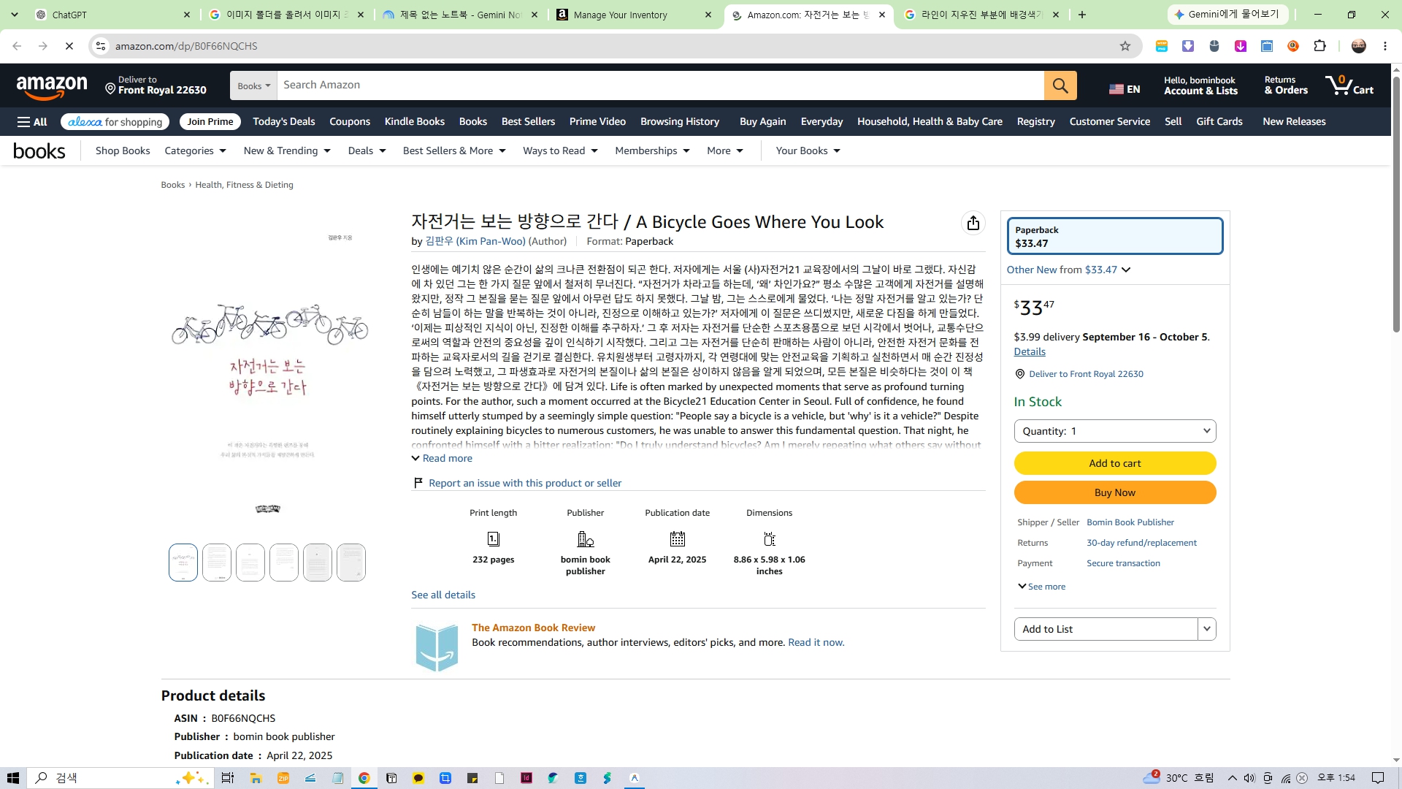Viewport: 1402px width, 789px height.
Task: Click the Paperback $33.47 format option
Action: [1115, 236]
